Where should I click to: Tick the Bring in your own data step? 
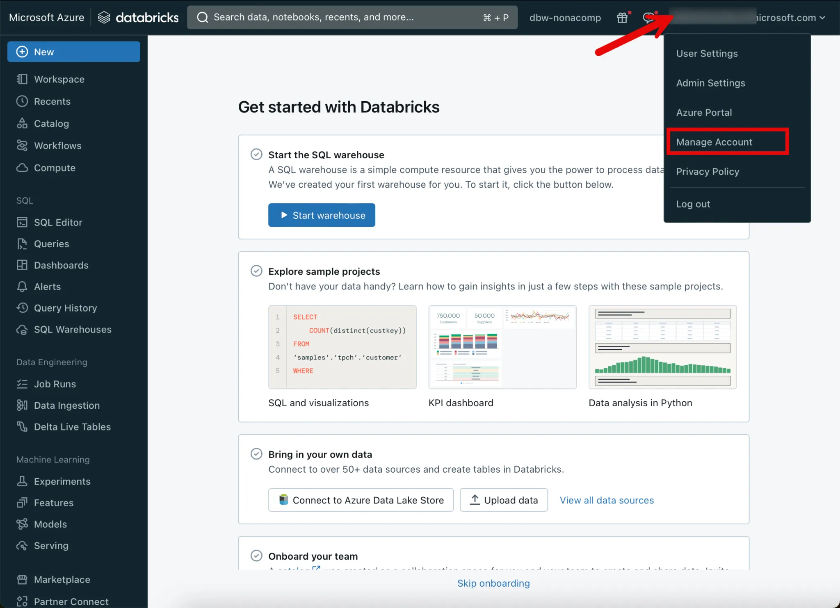(x=256, y=454)
